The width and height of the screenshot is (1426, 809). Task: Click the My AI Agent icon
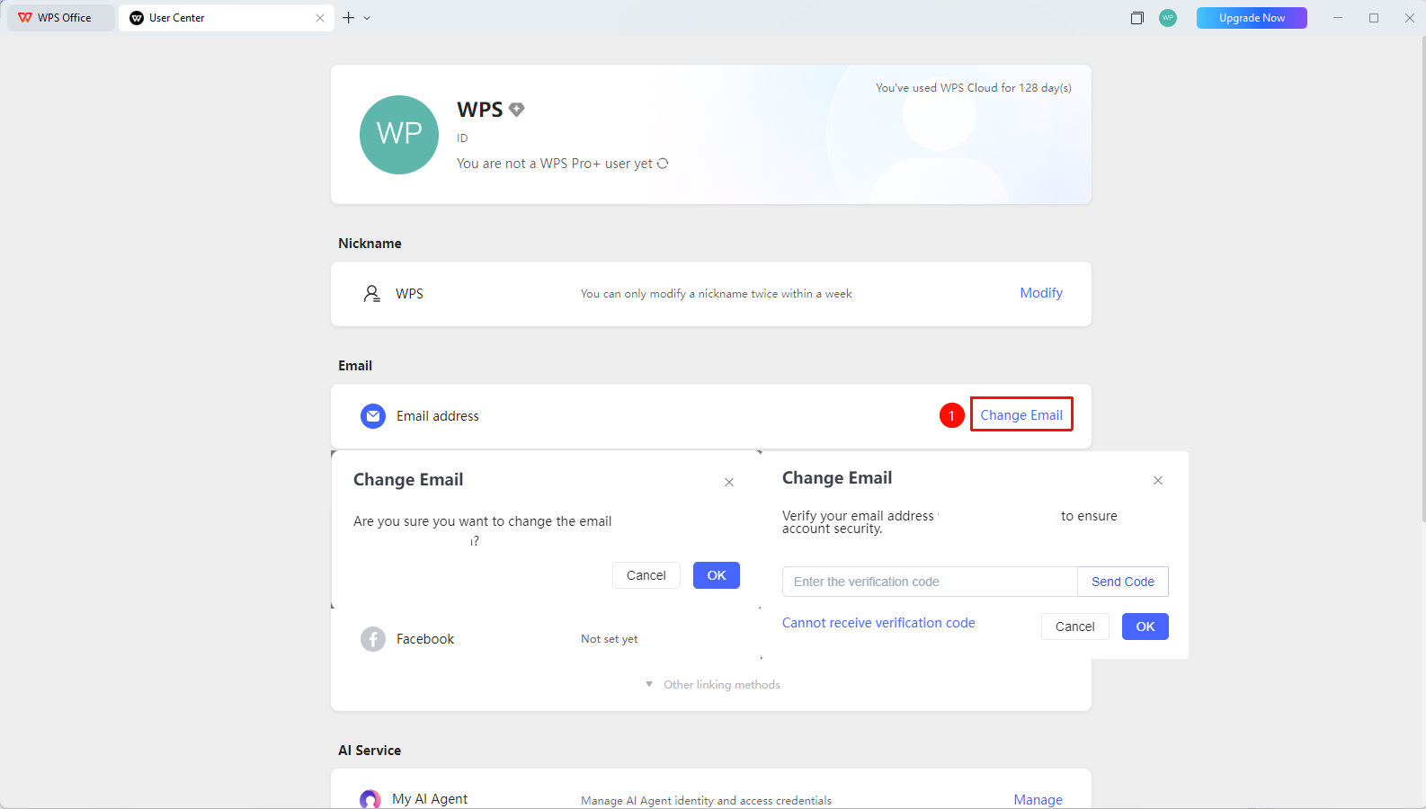coord(370,799)
